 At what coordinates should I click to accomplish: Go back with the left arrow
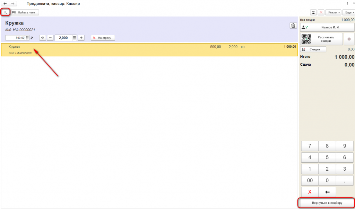coord(5,3)
